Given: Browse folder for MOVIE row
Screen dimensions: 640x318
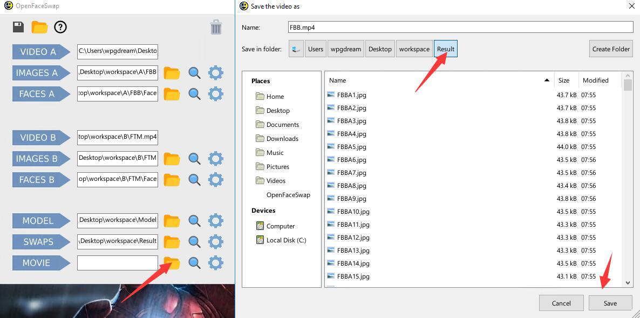Looking at the screenshot, I should 172,263.
